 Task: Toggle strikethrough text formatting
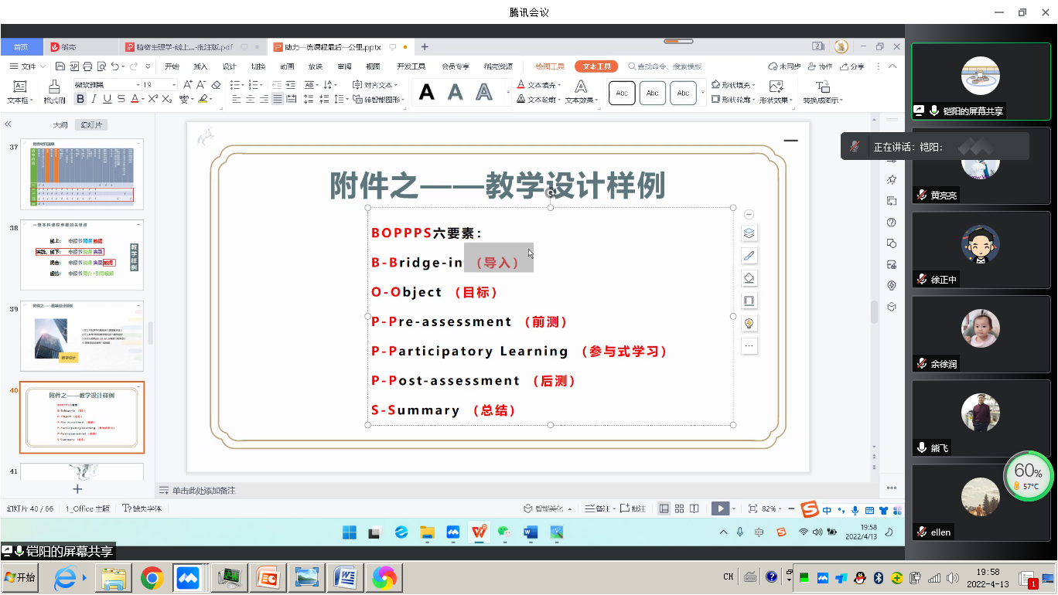click(121, 99)
